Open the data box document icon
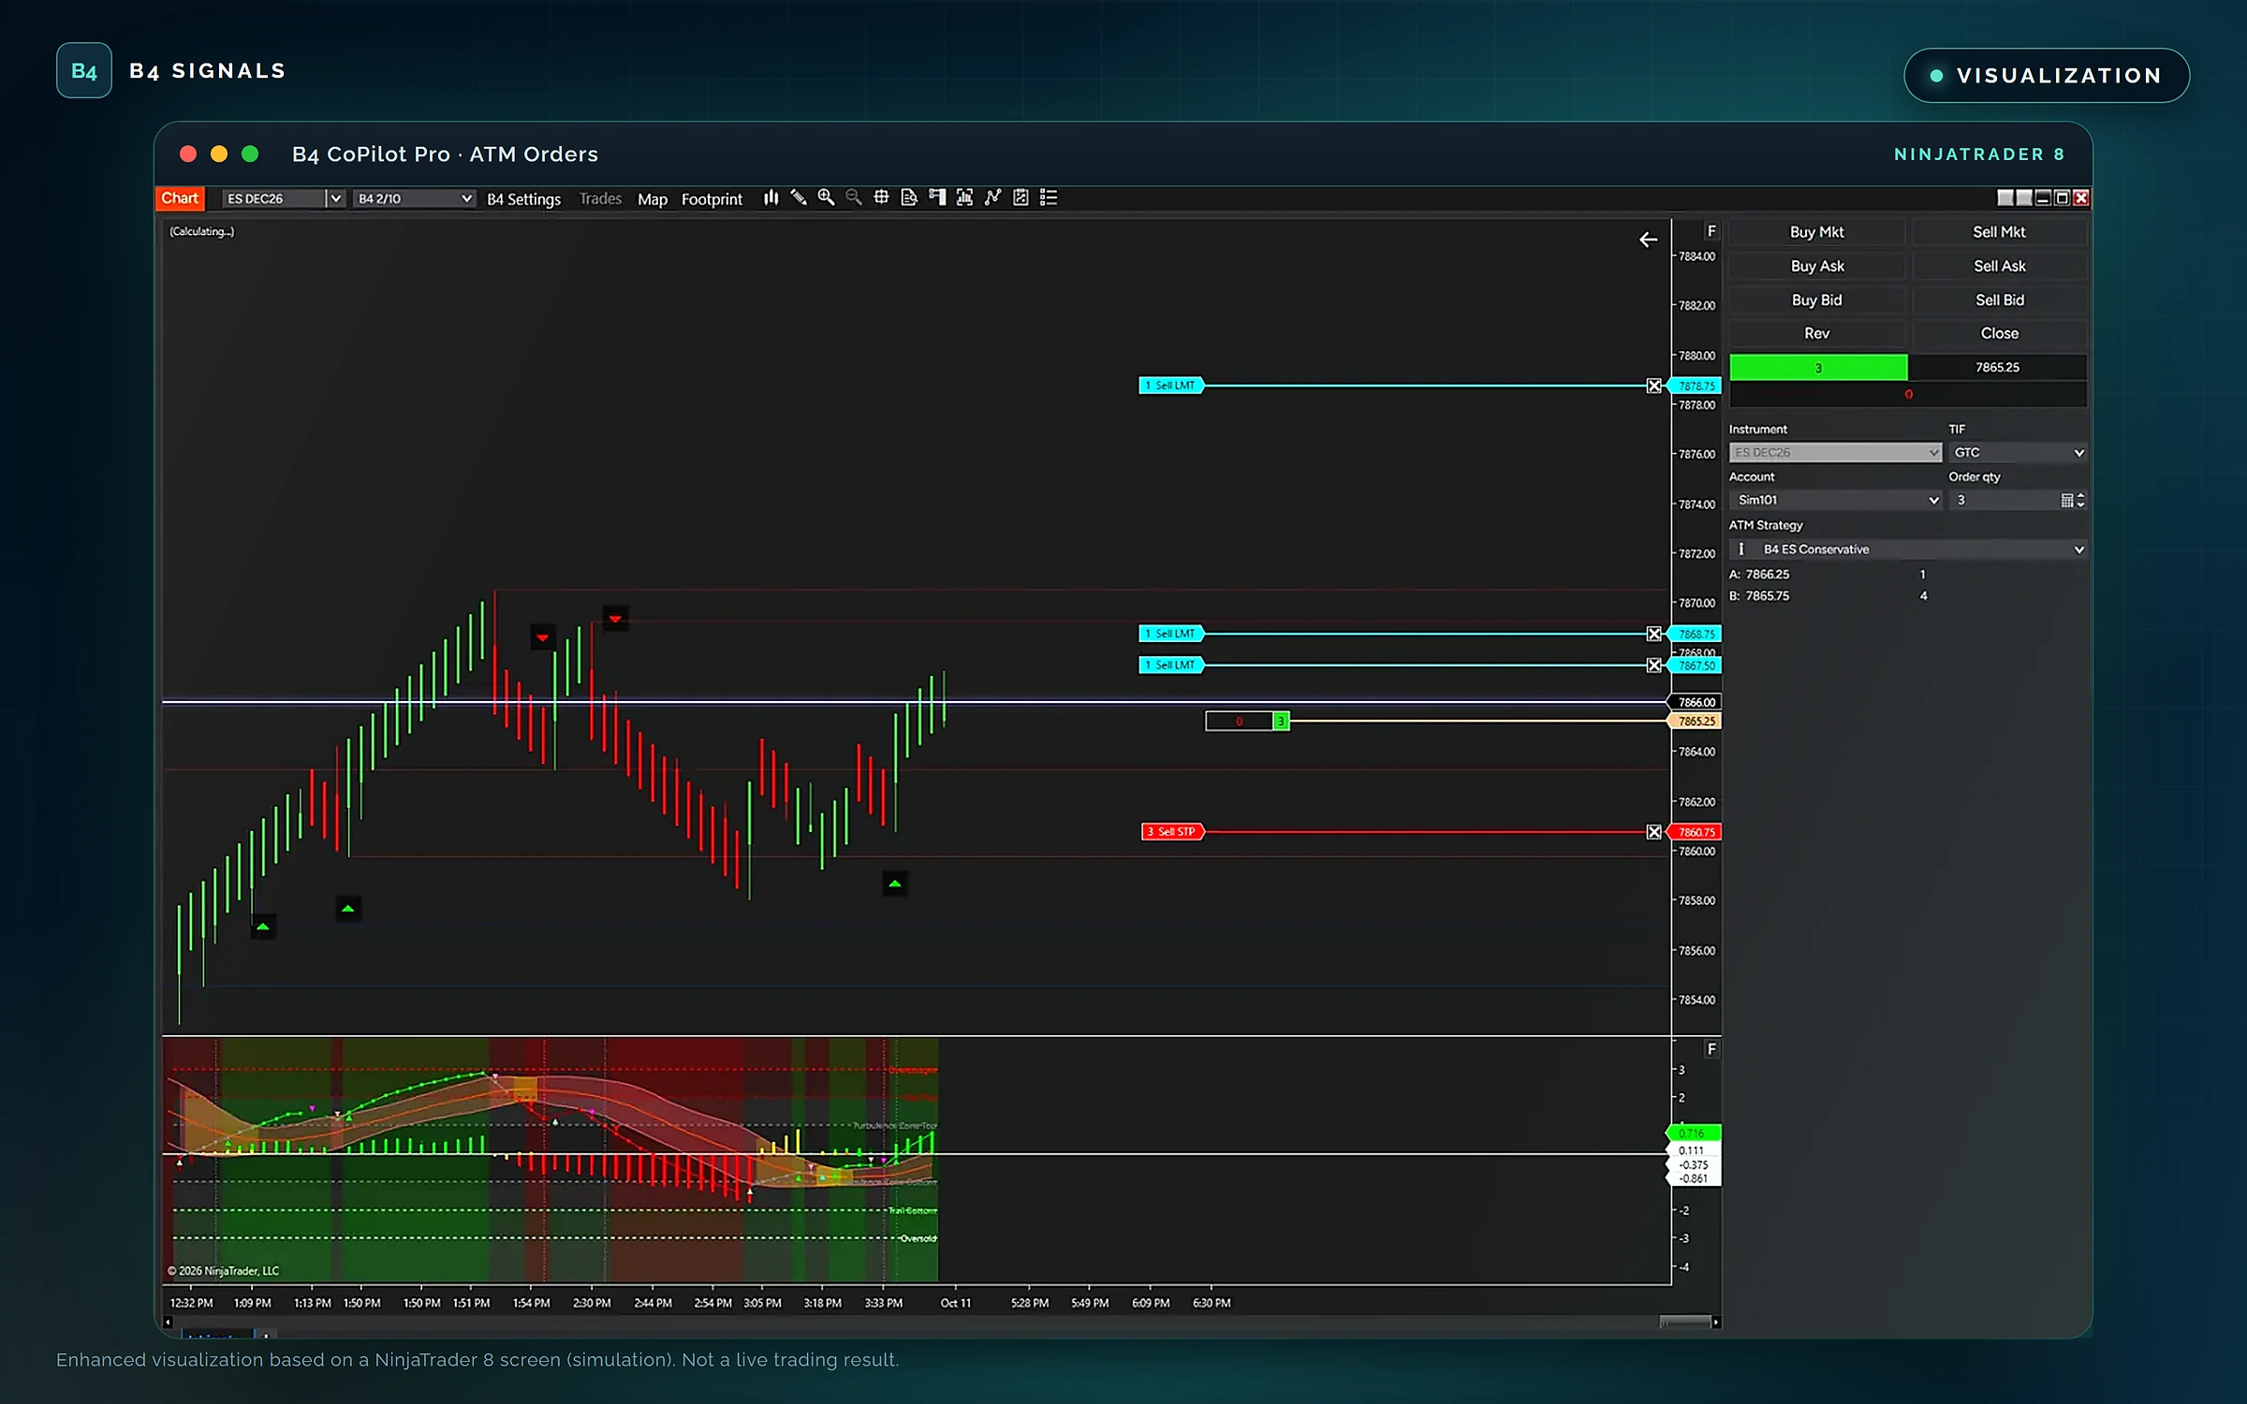The height and width of the screenshot is (1404, 2247). pyautogui.click(x=909, y=197)
